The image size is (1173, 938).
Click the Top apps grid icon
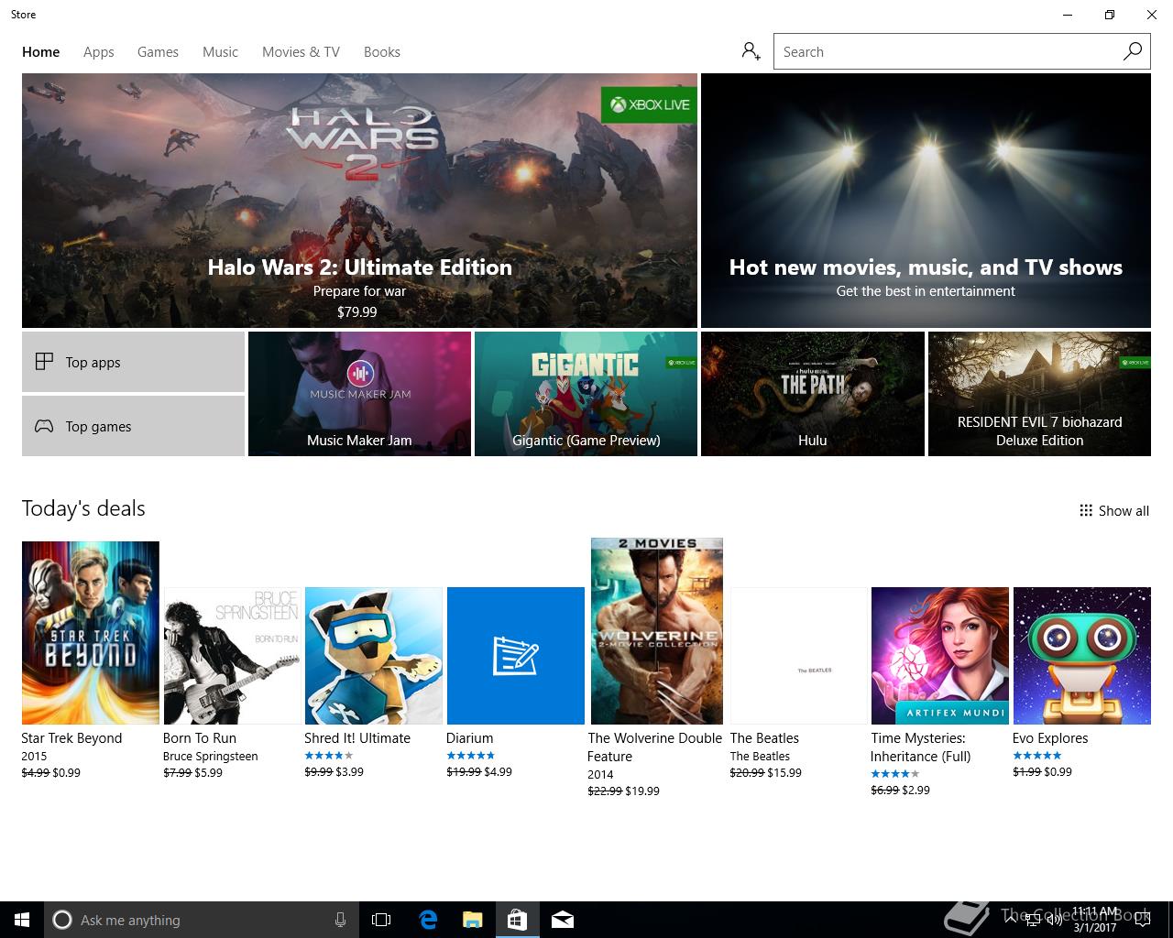pyautogui.click(x=44, y=362)
